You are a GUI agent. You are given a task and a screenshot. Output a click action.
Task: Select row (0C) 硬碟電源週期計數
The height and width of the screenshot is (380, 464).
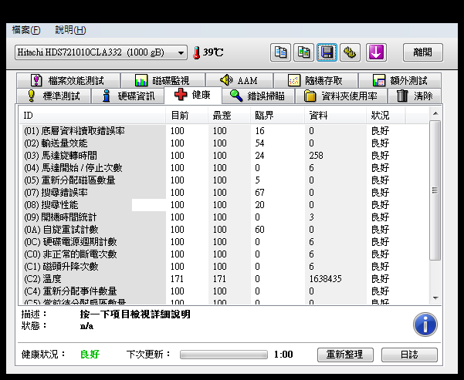coord(224,242)
